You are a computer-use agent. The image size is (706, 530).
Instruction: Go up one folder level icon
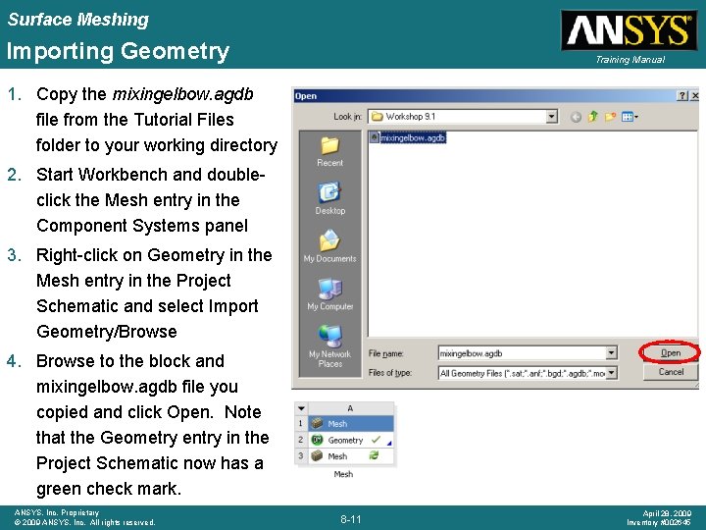[592, 117]
